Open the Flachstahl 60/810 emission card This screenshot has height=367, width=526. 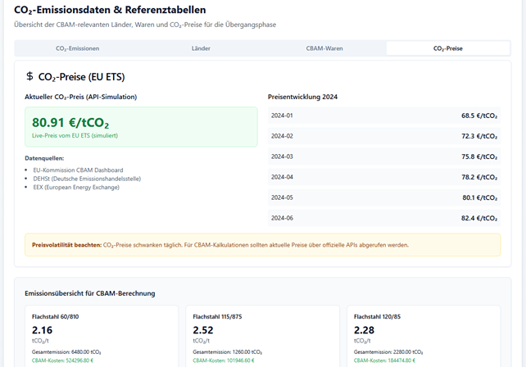(101, 336)
